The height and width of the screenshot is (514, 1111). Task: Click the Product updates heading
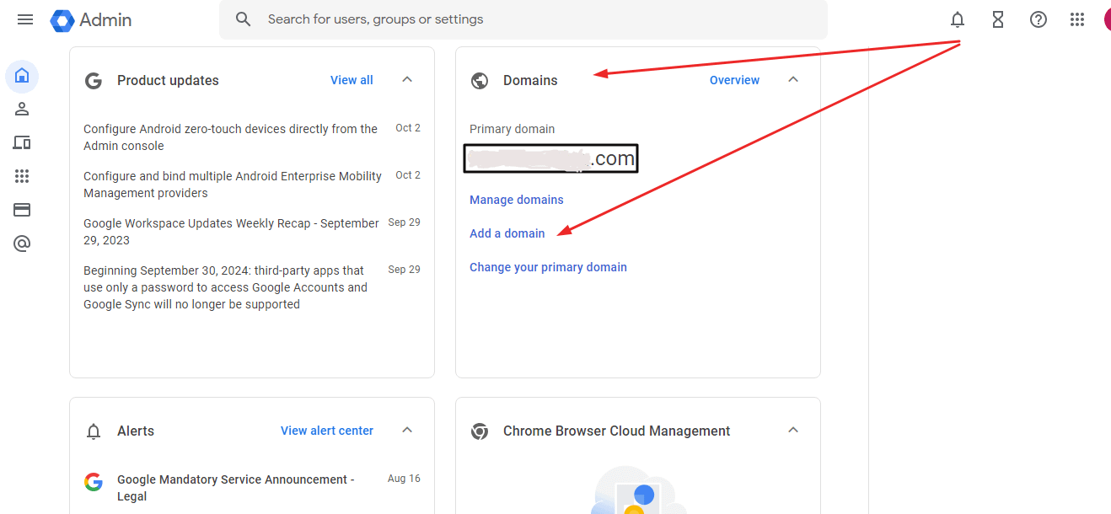pyautogui.click(x=168, y=81)
